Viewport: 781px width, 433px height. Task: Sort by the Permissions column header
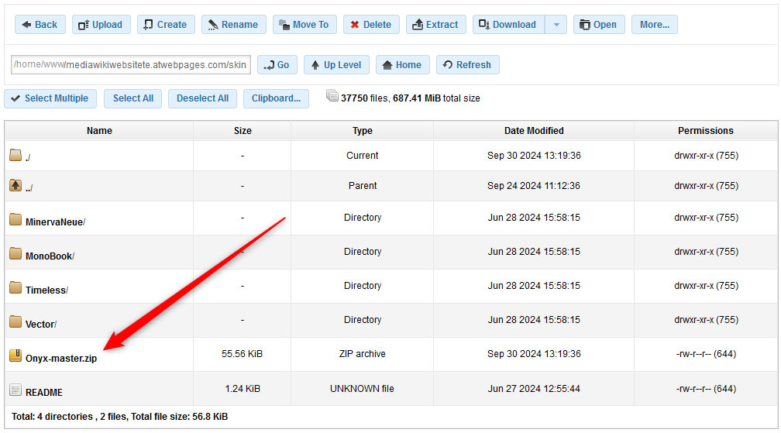tap(705, 130)
